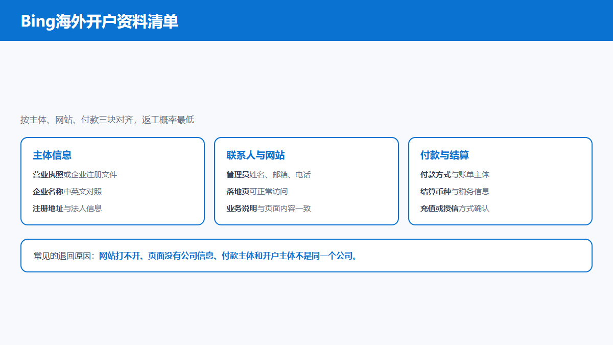Select the line '营业执照或企业注册文件'
Image resolution: width=613 pixels, height=345 pixels.
[75, 175]
